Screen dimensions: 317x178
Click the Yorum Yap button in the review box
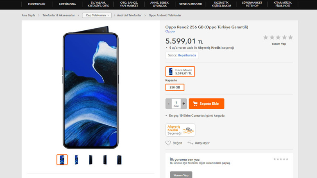[x=181, y=175]
